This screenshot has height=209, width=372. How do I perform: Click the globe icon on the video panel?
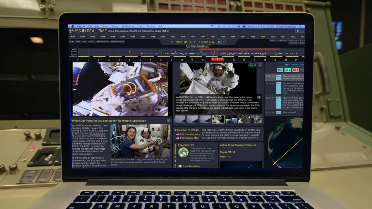coord(251,65)
